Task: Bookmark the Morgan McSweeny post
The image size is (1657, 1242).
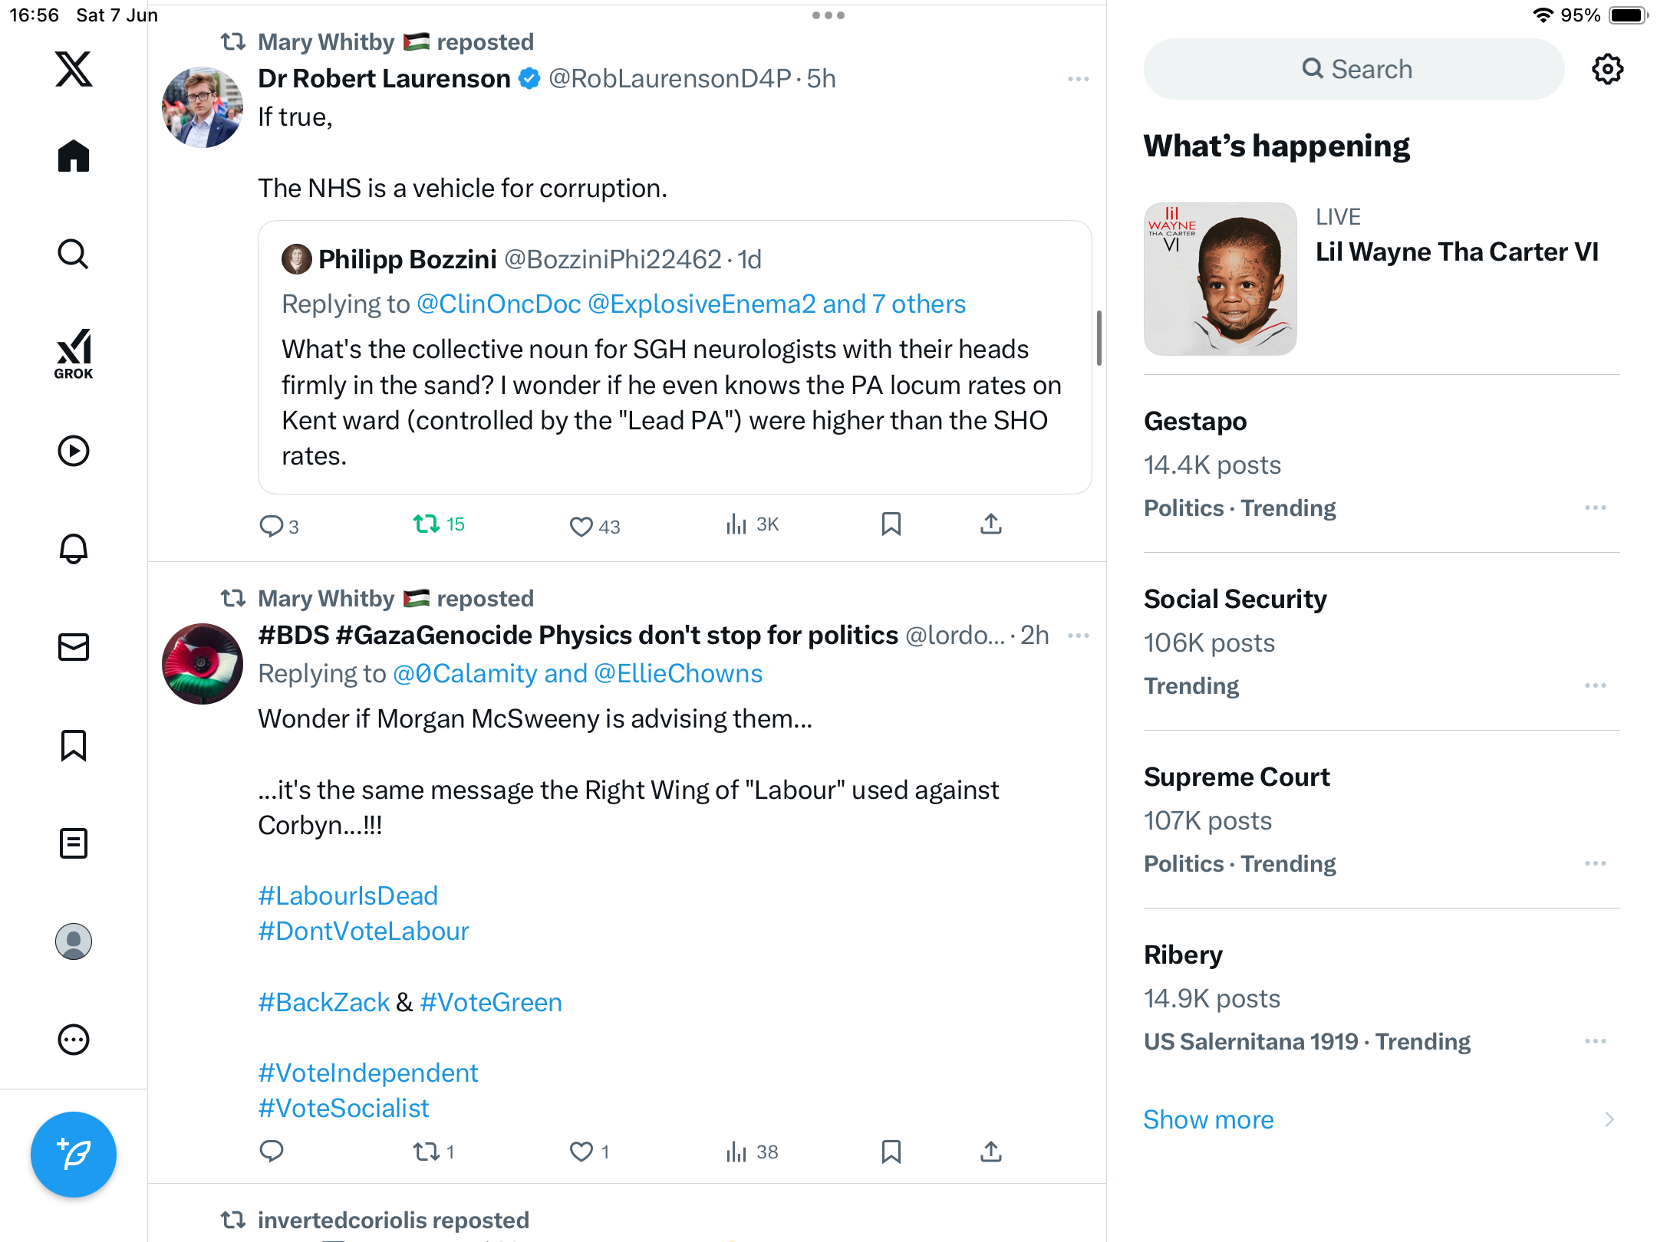Action: [x=891, y=1152]
